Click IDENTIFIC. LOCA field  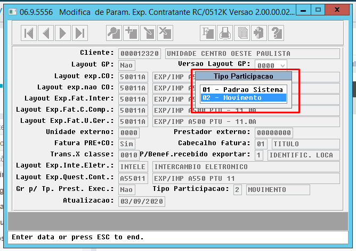304,155
